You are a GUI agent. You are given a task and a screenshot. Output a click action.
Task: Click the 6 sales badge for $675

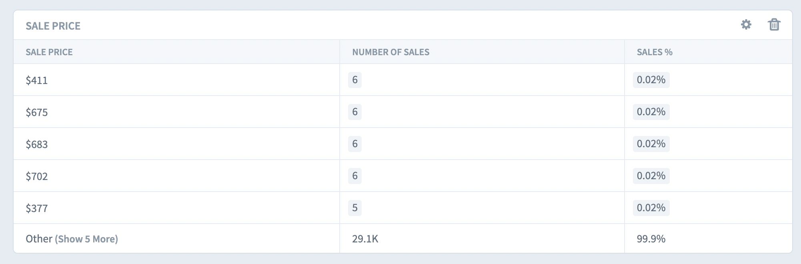tap(355, 112)
